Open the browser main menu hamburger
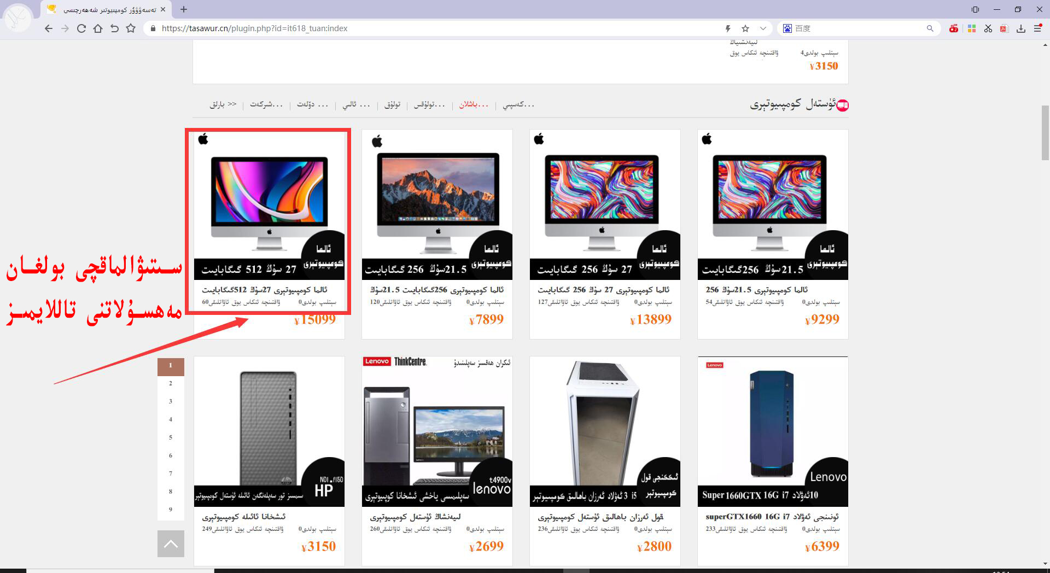The height and width of the screenshot is (573, 1050). coord(1037,28)
